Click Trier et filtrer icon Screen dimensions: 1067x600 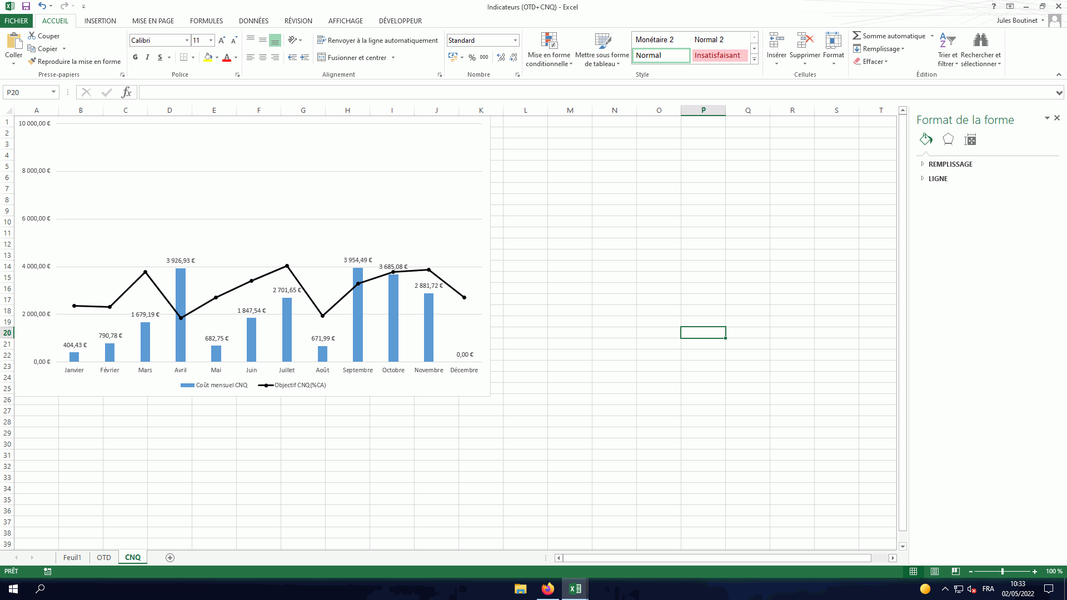point(947,41)
